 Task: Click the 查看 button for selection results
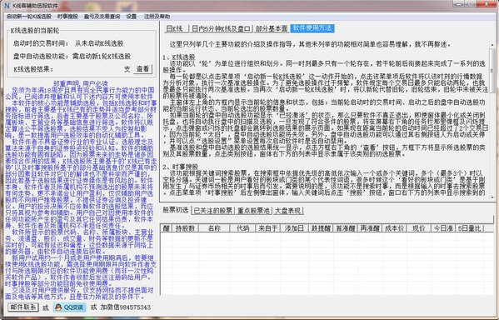[143, 69]
